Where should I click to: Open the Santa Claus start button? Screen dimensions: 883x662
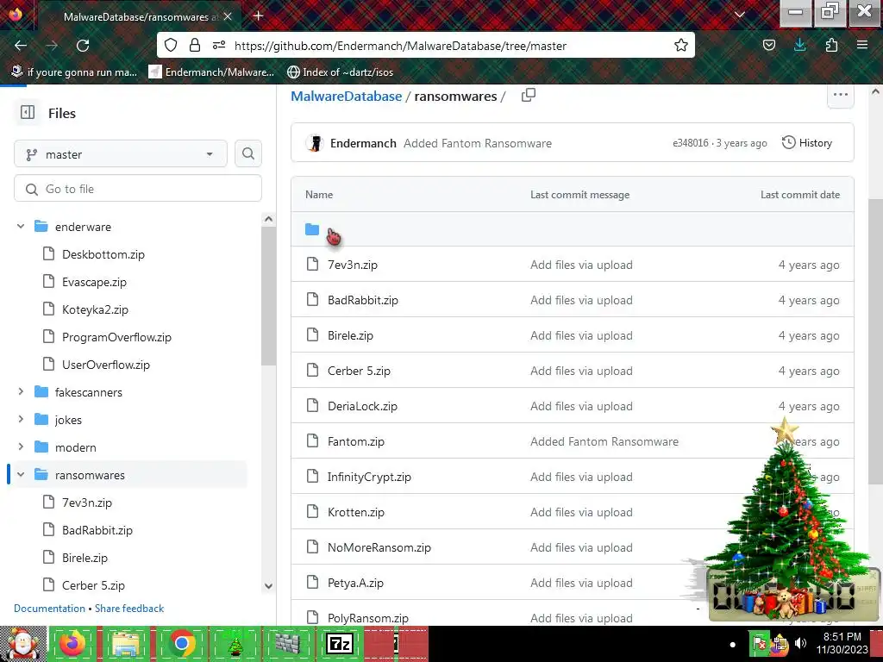(x=22, y=644)
